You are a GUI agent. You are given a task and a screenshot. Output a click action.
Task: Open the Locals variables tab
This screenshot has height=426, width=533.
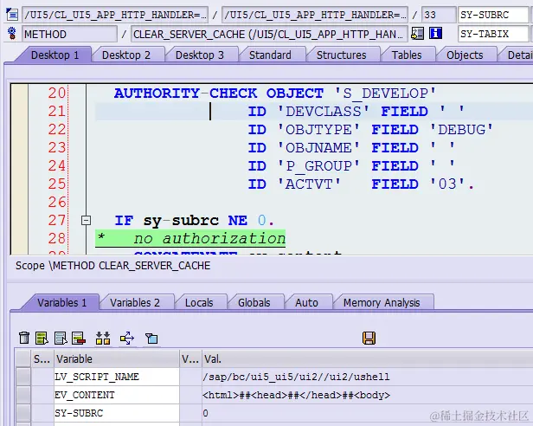[199, 302]
